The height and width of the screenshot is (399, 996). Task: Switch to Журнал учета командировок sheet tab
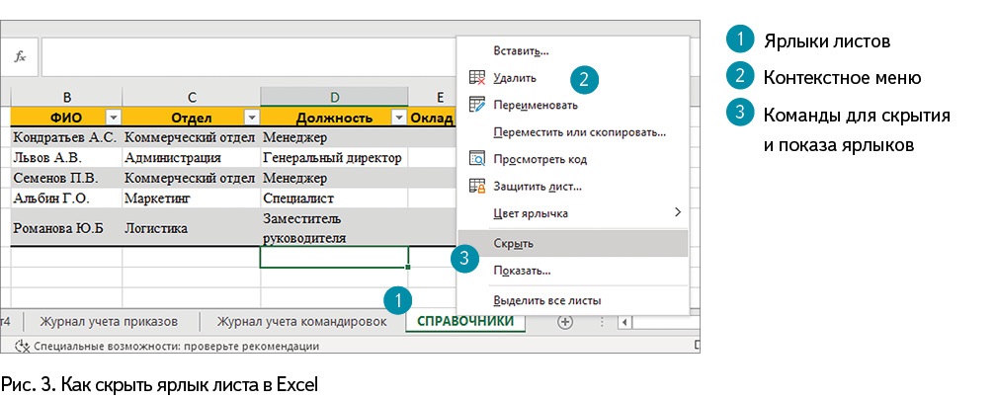point(301,321)
